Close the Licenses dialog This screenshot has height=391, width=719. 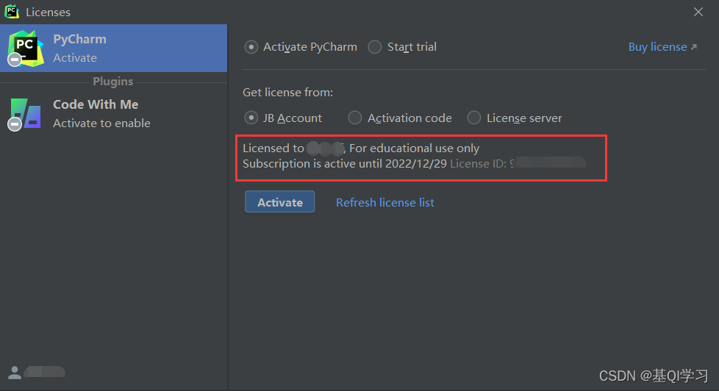point(698,12)
